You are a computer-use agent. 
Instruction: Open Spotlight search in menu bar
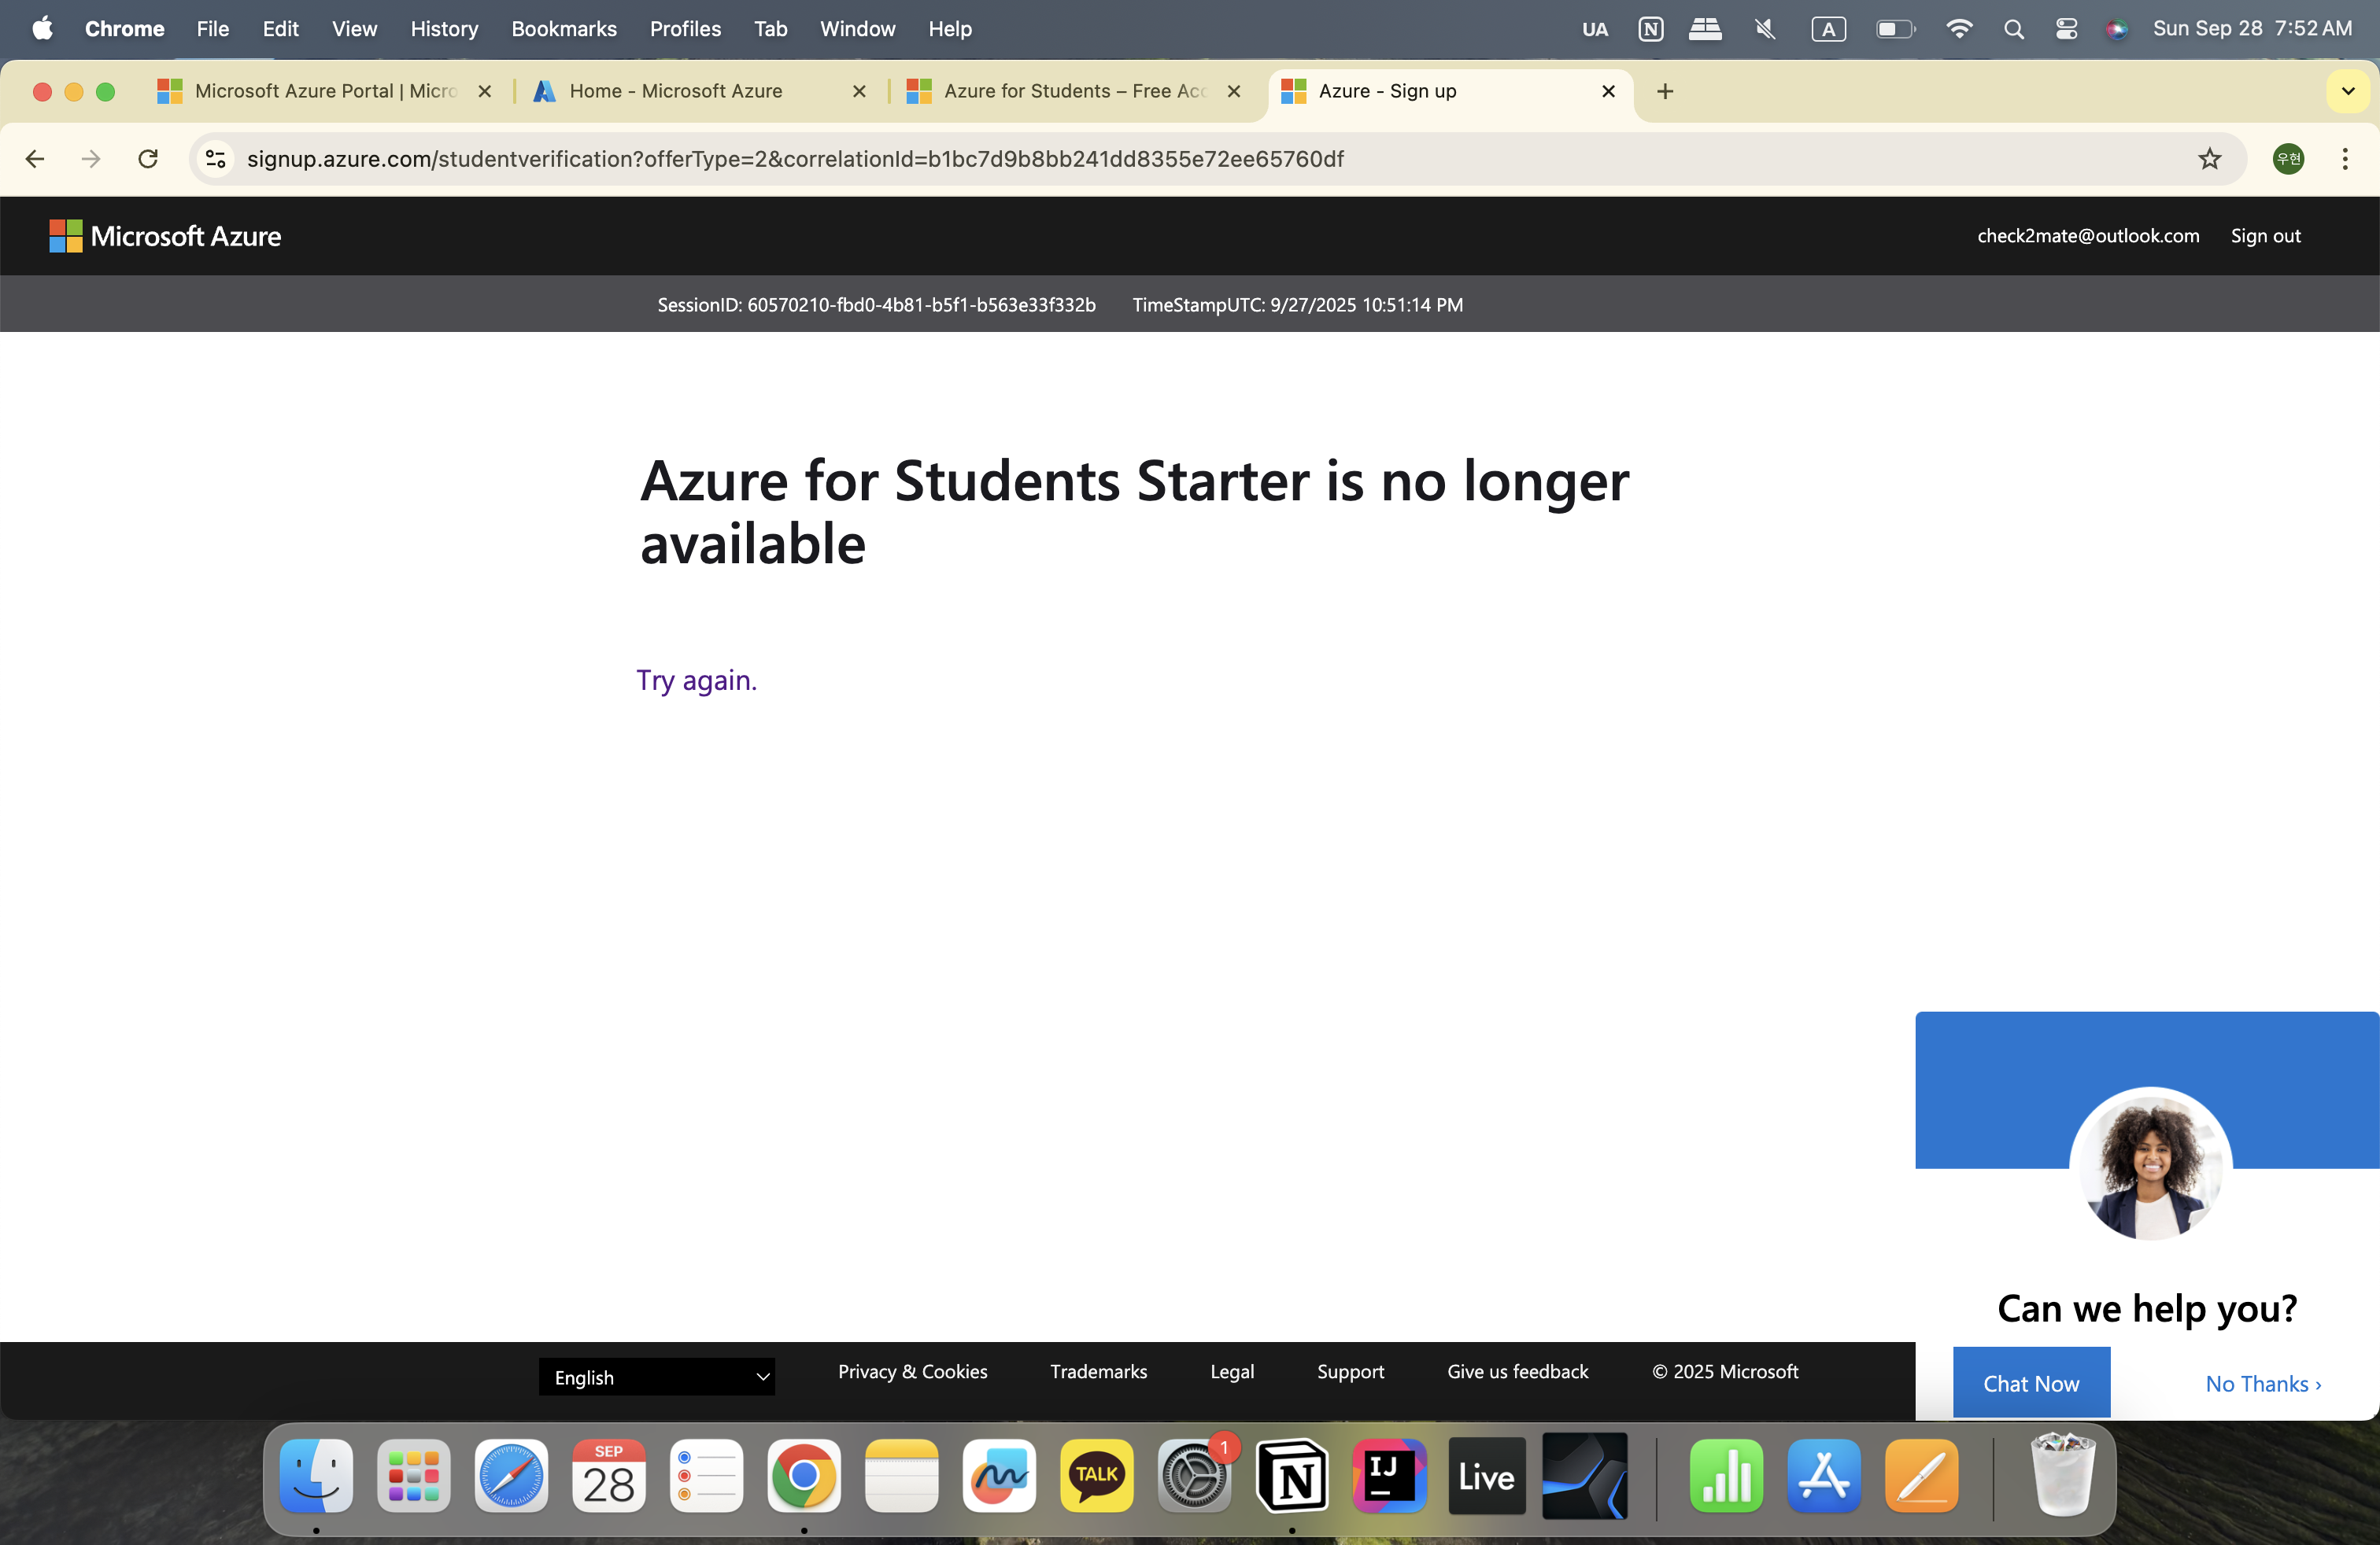2014,29
